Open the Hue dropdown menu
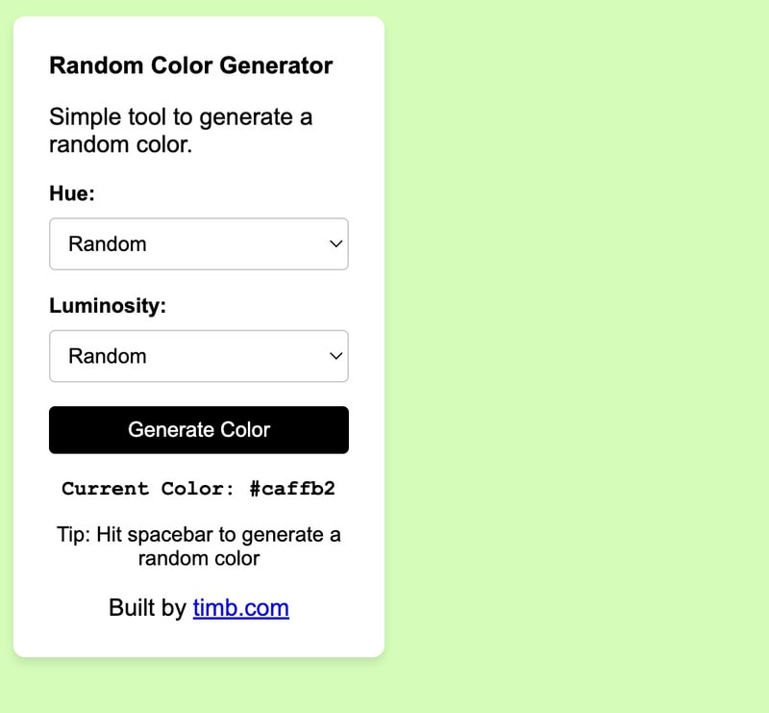The width and height of the screenshot is (769, 713). (198, 244)
